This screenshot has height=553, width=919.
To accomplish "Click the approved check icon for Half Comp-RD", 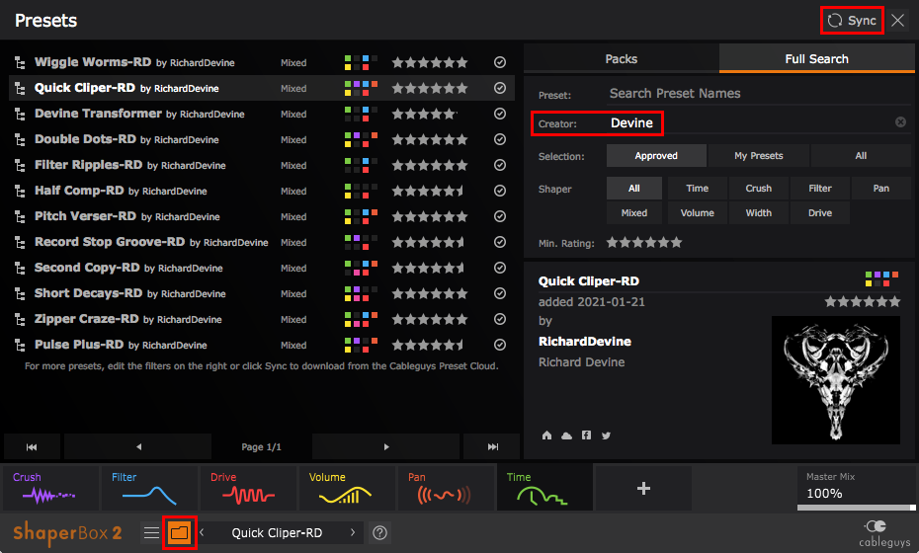I will click(500, 191).
